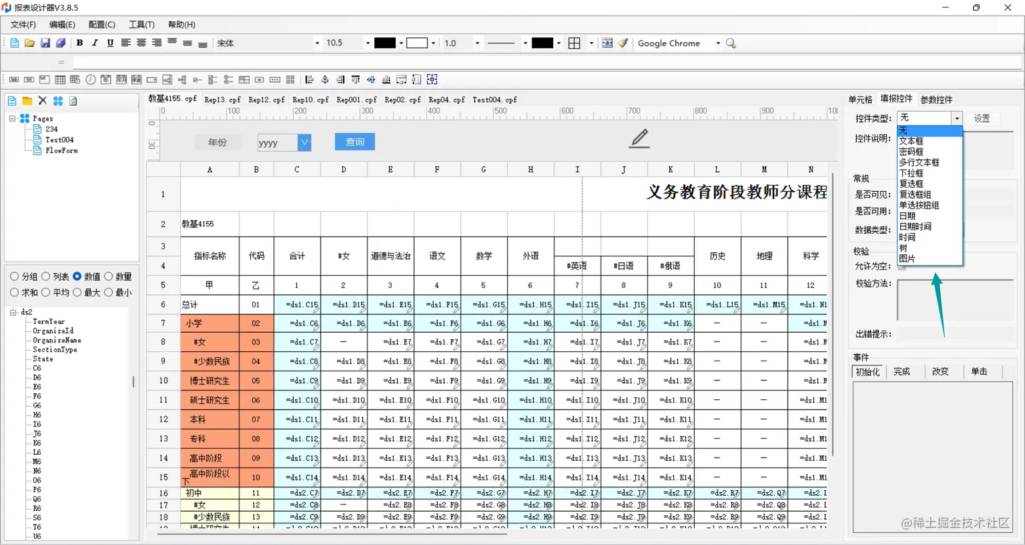Open an existing file via folder icon
This screenshot has height=545, width=1025.
pyautogui.click(x=30, y=43)
